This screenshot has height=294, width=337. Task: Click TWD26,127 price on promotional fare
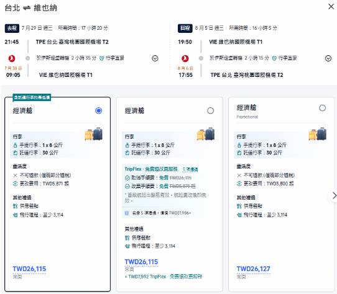254,269
